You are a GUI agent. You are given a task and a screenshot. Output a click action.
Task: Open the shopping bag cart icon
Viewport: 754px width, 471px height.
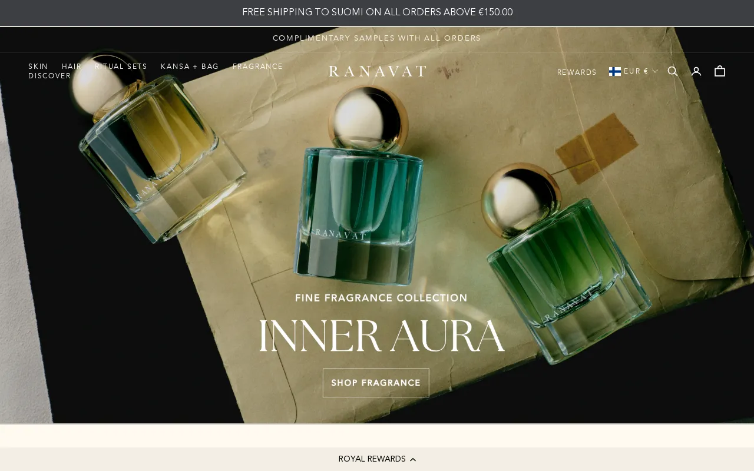pyautogui.click(x=720, y=71)
